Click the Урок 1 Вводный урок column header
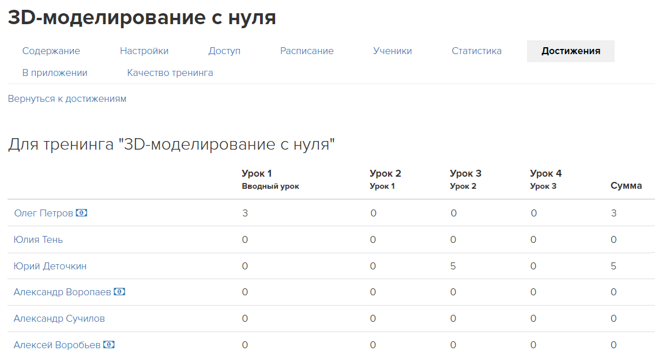This screenshot has height=358, width=655. (270, 179)
